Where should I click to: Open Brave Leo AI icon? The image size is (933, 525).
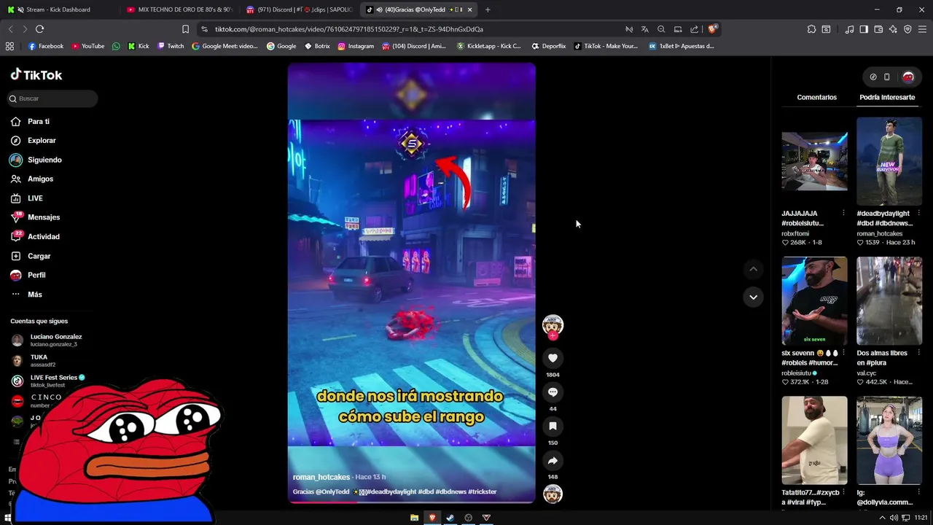tap(893, 29)
